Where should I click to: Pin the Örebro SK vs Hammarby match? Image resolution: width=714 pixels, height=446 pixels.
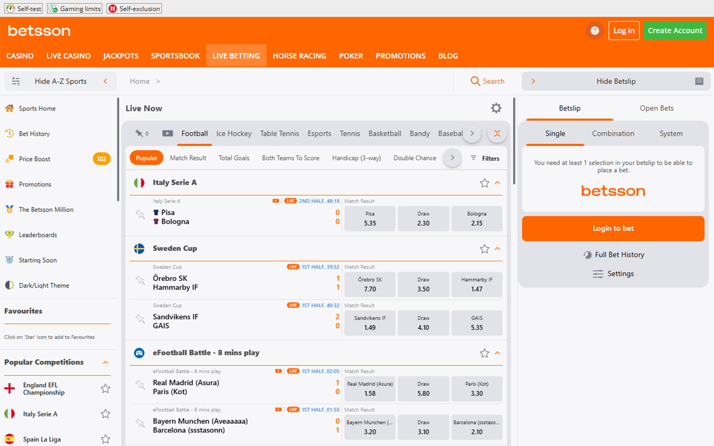140,280
